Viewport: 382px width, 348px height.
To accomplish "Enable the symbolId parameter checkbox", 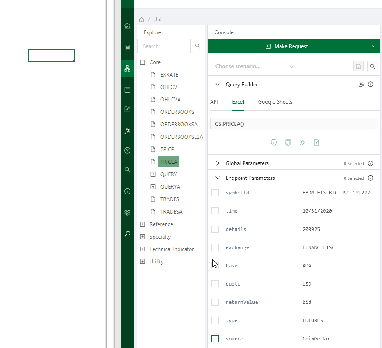I will coord(215,192).
